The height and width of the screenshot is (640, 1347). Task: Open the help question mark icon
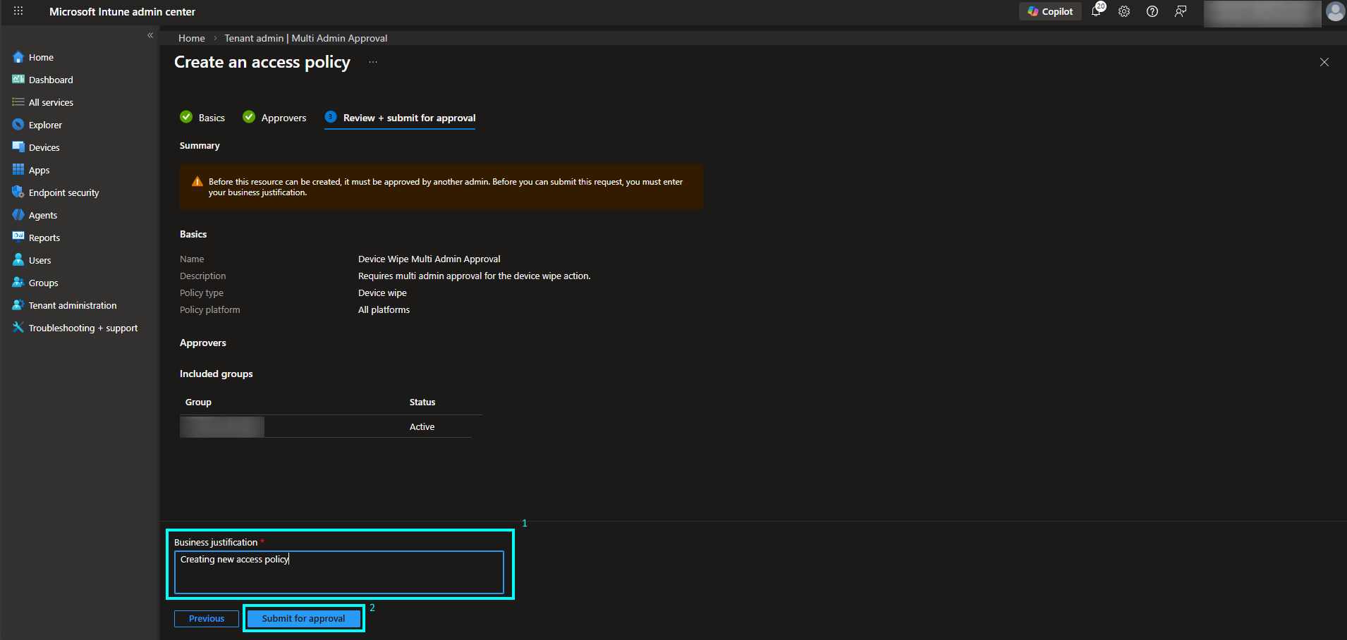1152,11
